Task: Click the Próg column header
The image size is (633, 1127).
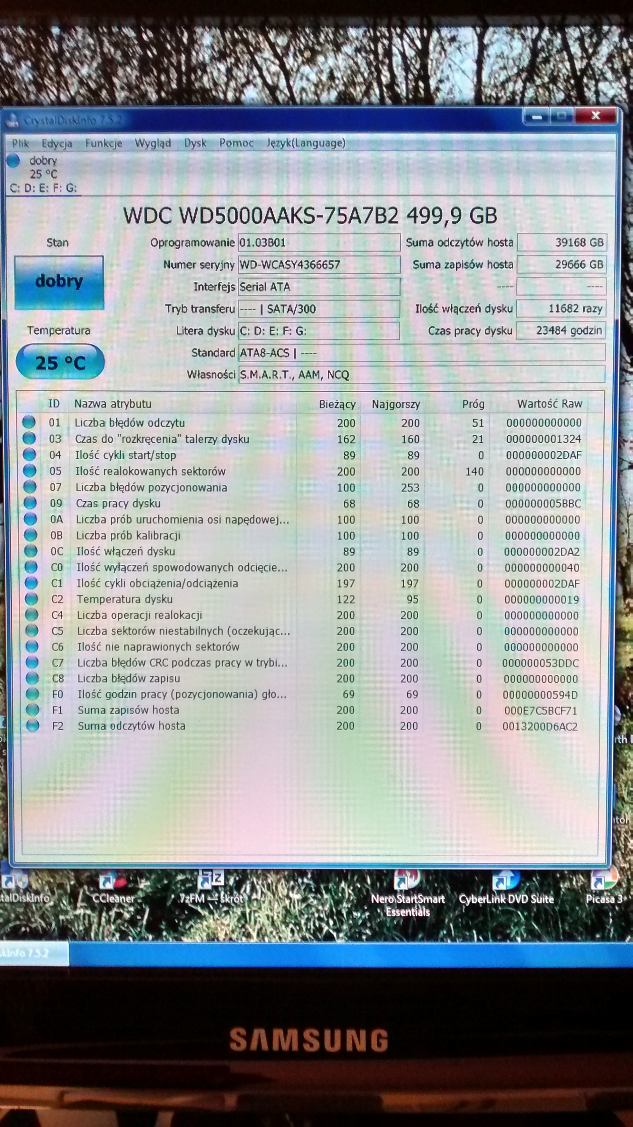Action: coord(473,404)
